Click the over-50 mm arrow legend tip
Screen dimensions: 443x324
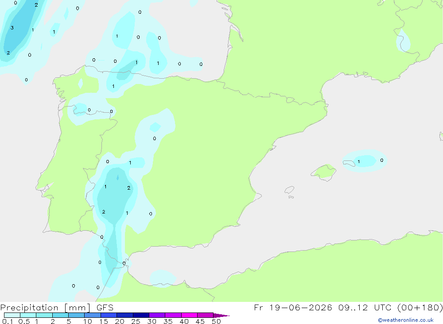point(221,315)
